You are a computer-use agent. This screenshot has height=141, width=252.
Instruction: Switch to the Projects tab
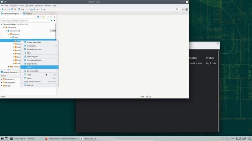28,14
